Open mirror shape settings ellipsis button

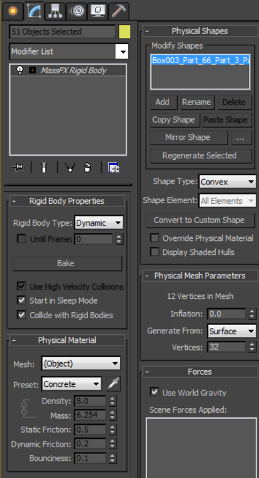point(241,138)
